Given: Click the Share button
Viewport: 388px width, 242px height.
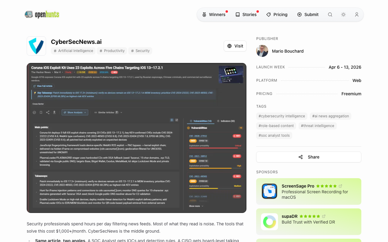Looking at the screenshot, I should pos(309,157).
